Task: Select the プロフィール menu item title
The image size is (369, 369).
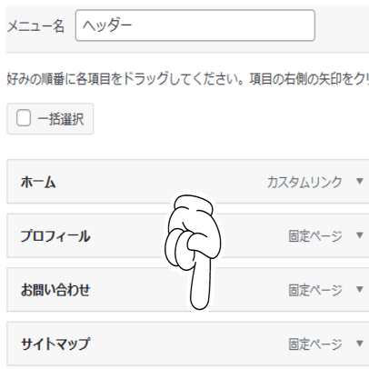Action: [55, 236]
